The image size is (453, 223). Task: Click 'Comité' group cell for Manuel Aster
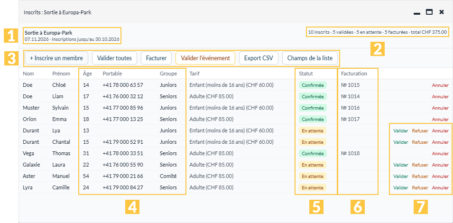[168, 176]
